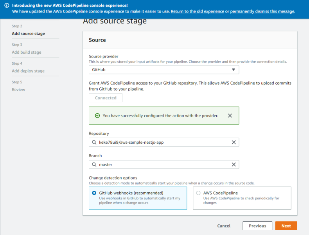The height and width of the screenshot is (235, 309).
Task: Click the green success checkmark icon
Action: [x=97, y=116]
